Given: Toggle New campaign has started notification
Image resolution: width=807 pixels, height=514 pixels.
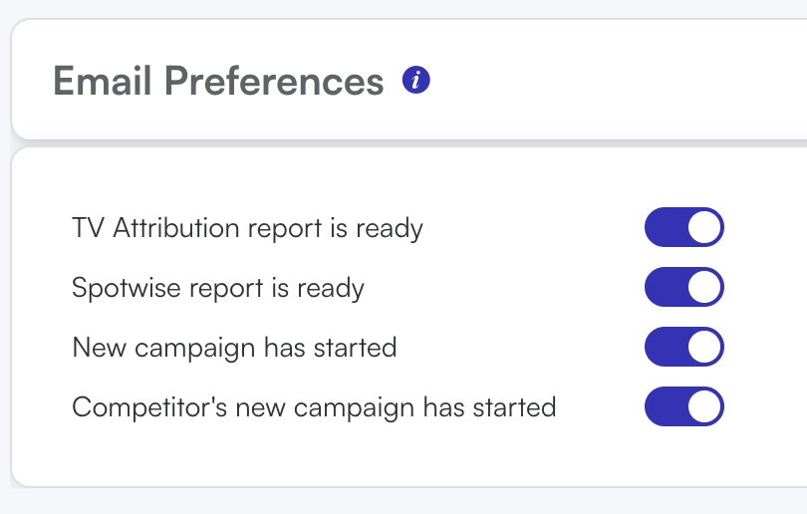Looking at the screenshot, I should pos(684,347).
